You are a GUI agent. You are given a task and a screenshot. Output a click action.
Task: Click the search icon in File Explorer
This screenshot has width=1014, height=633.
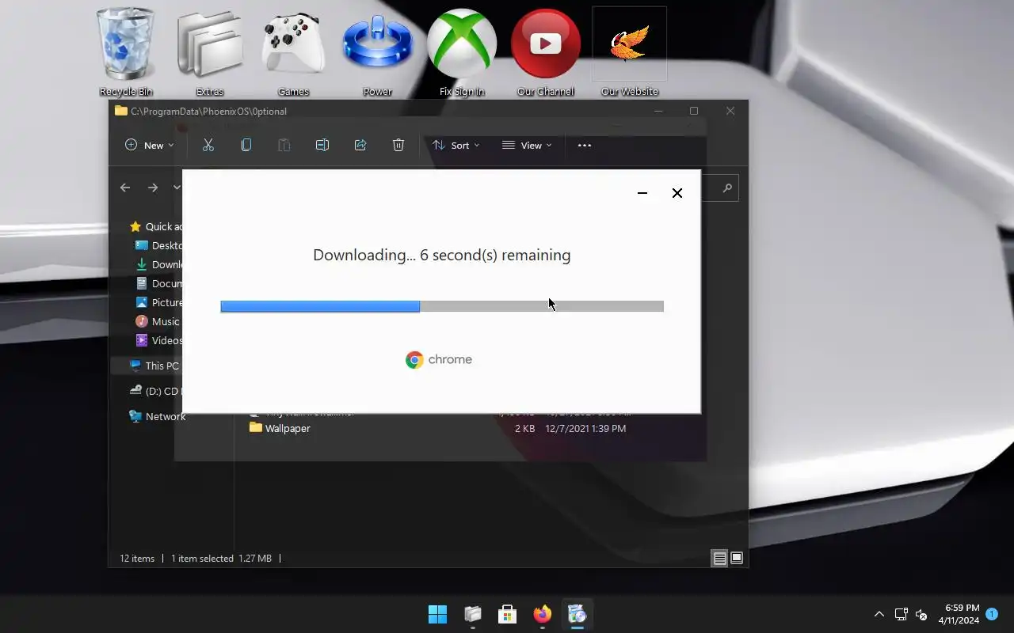(x=727, y=188)
